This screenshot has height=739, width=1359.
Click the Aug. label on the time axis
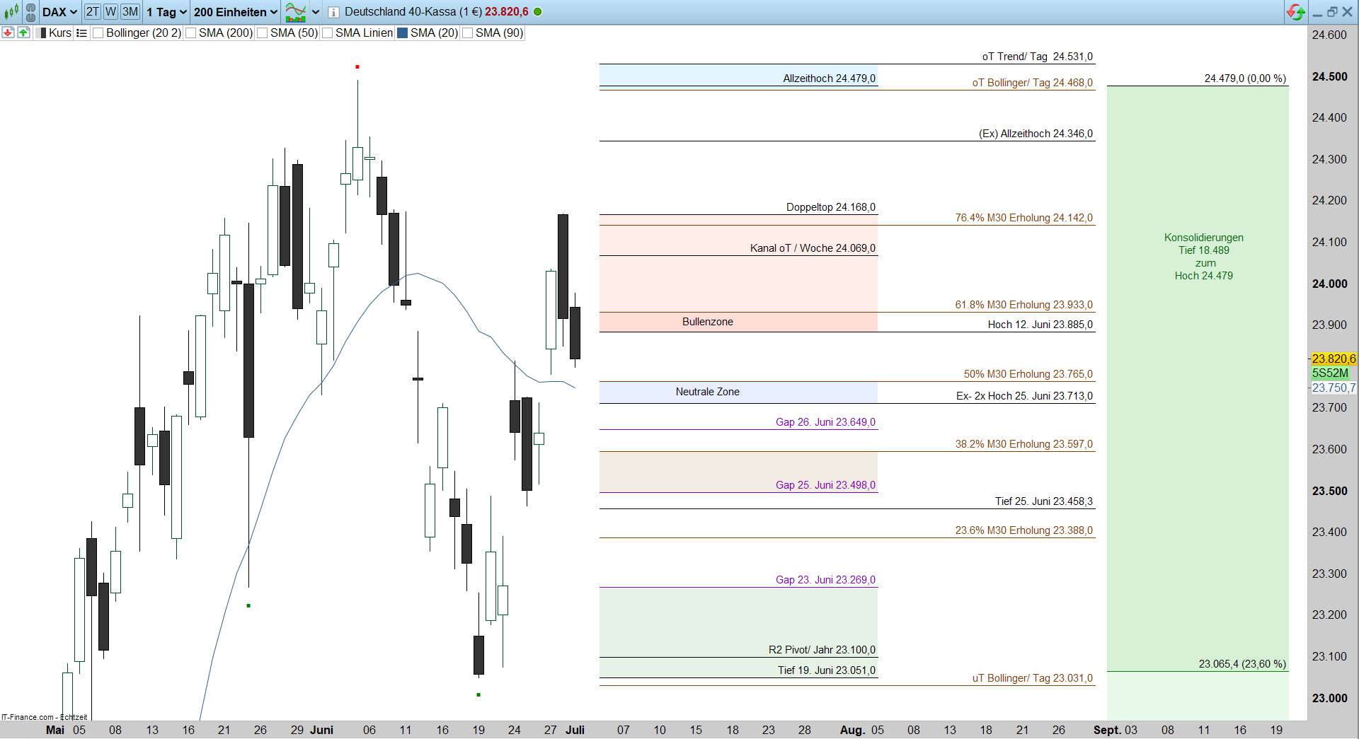tap(851, 730)
